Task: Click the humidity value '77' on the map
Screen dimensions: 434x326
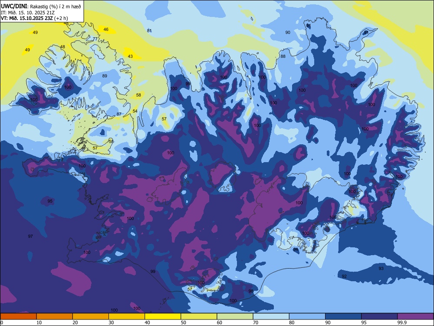Action: 95,39
